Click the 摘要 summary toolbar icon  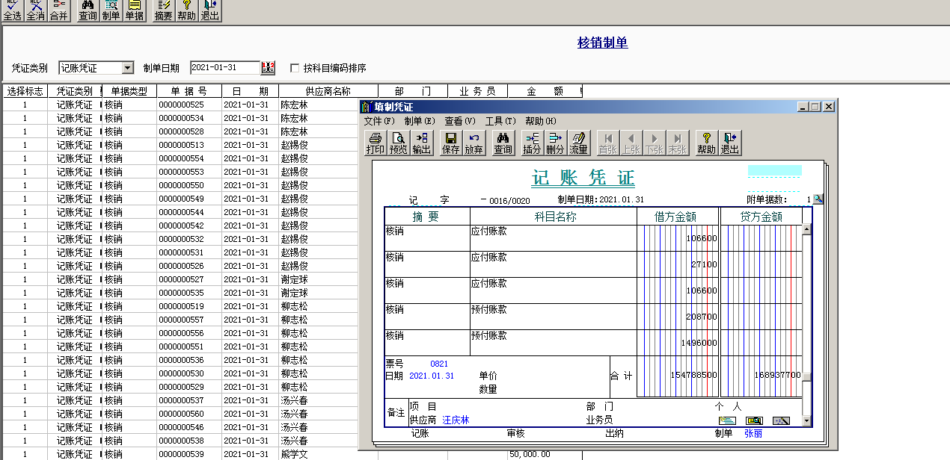coord(164,10)
